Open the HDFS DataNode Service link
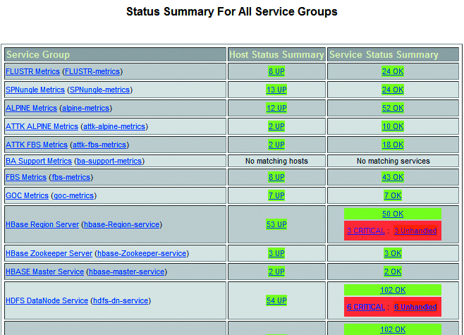The width and height of the screenshot is (464, 335). point(47,300)
